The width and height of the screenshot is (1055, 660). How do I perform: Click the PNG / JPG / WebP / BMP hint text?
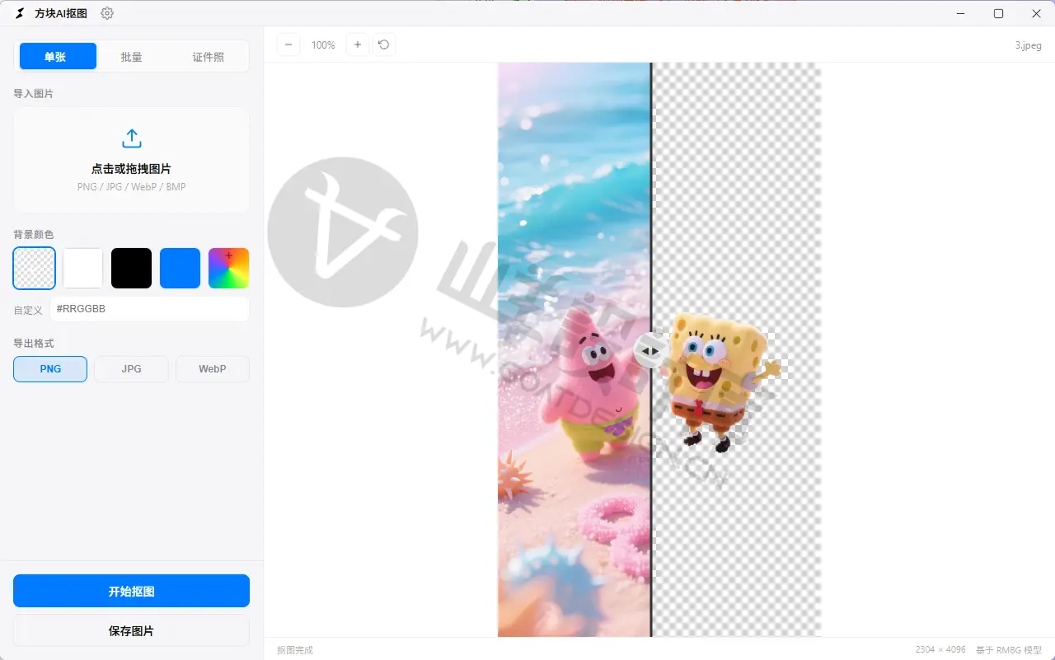pyautogui.click(x=132, y=187)
